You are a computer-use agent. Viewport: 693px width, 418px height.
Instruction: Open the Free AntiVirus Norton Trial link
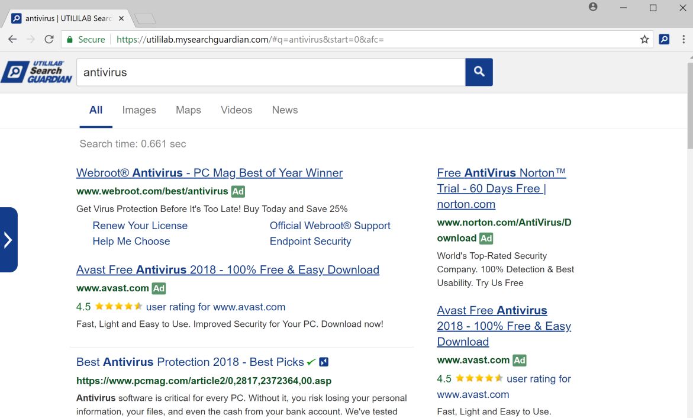coord(501,188)
